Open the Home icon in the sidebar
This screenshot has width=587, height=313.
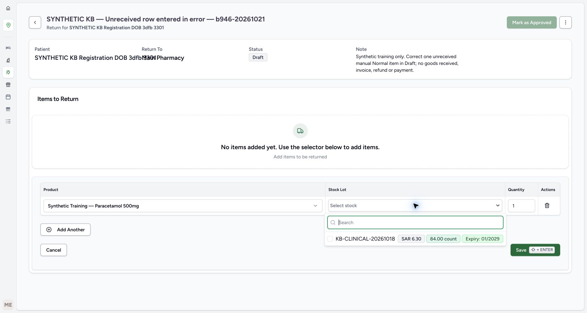(x=8, y=8)
